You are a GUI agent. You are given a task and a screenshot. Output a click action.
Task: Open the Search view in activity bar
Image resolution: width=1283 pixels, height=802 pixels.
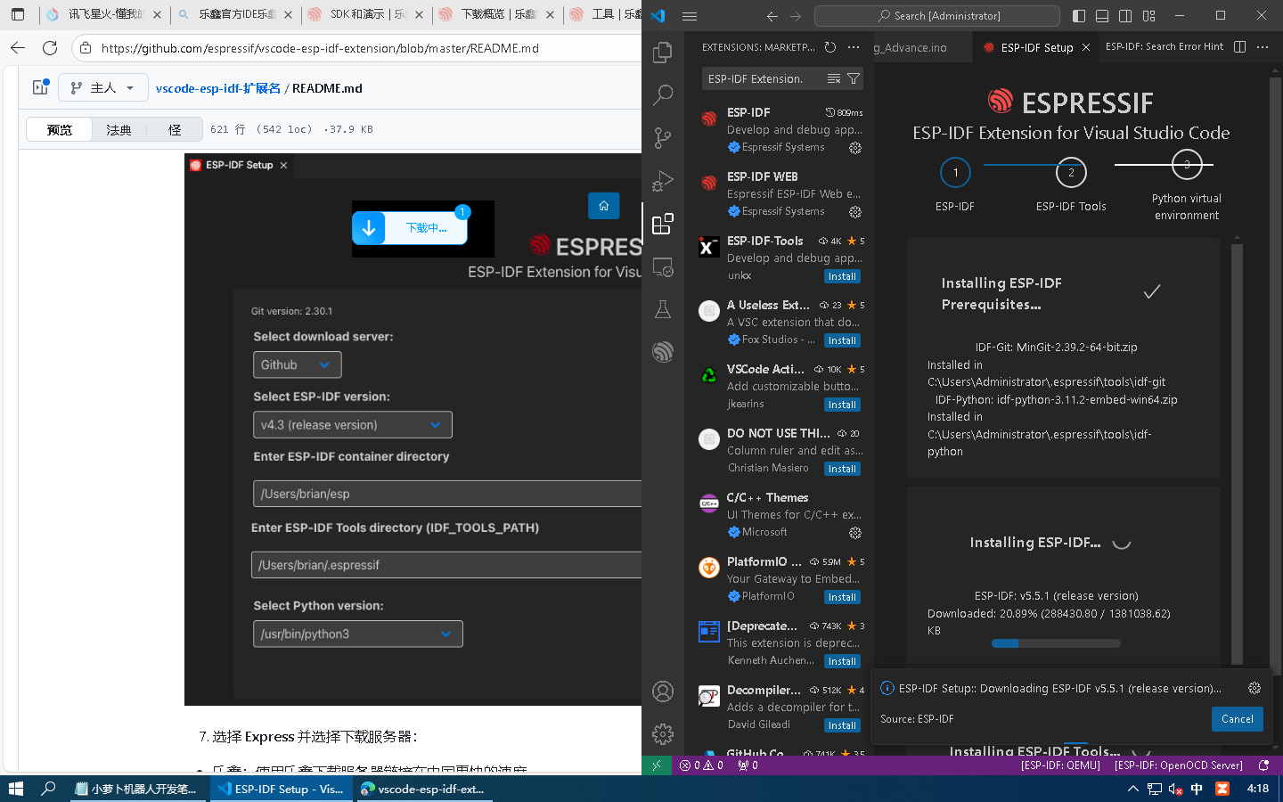tap(662, 95)
